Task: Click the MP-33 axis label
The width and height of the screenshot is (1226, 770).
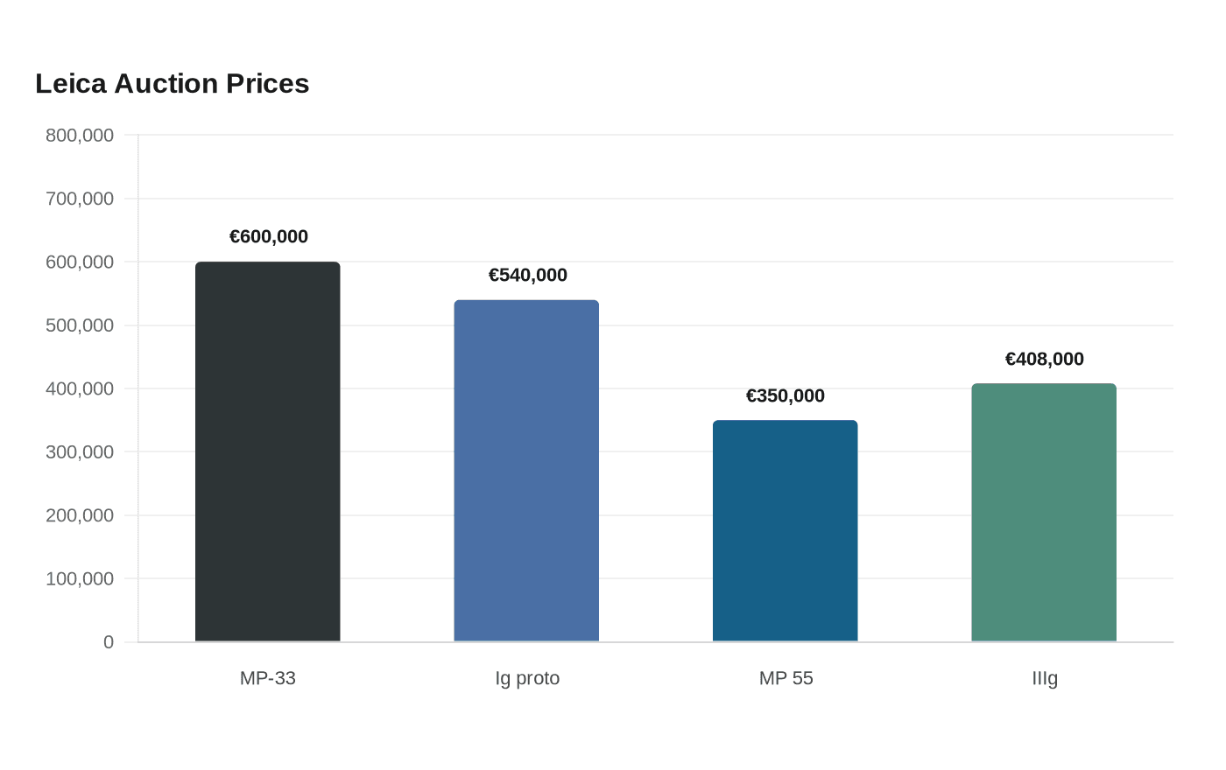Action: point(268,679)
